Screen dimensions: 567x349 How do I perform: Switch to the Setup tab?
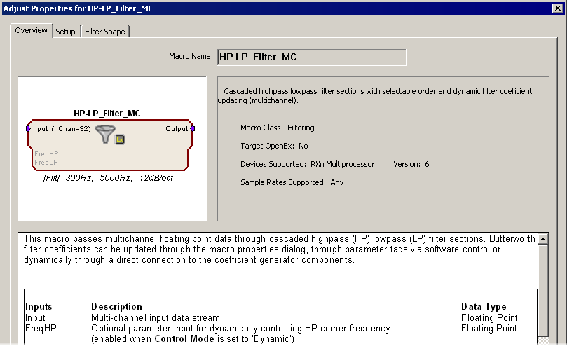tap(65, 32)
